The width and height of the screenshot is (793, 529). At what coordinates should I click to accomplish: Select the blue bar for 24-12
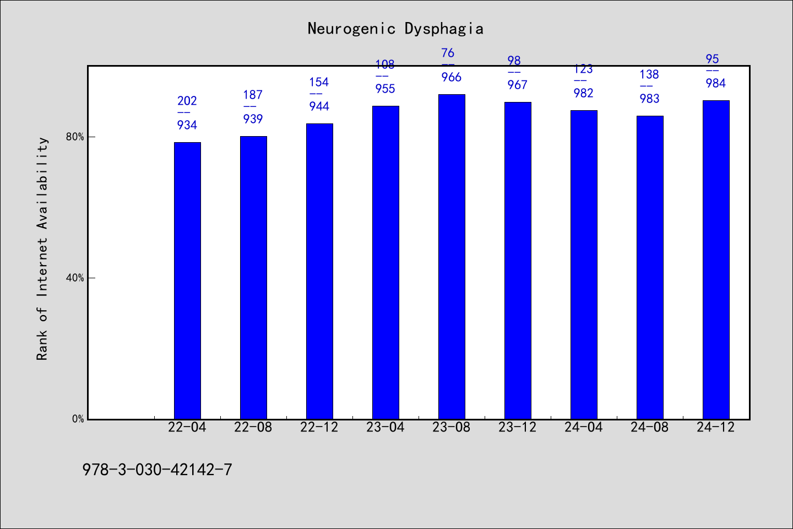click(x=716, y=260)
